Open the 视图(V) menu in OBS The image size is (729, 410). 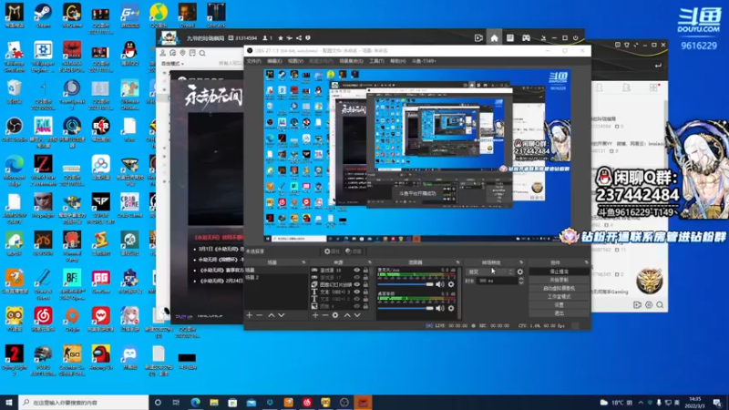tap(295, 61)
